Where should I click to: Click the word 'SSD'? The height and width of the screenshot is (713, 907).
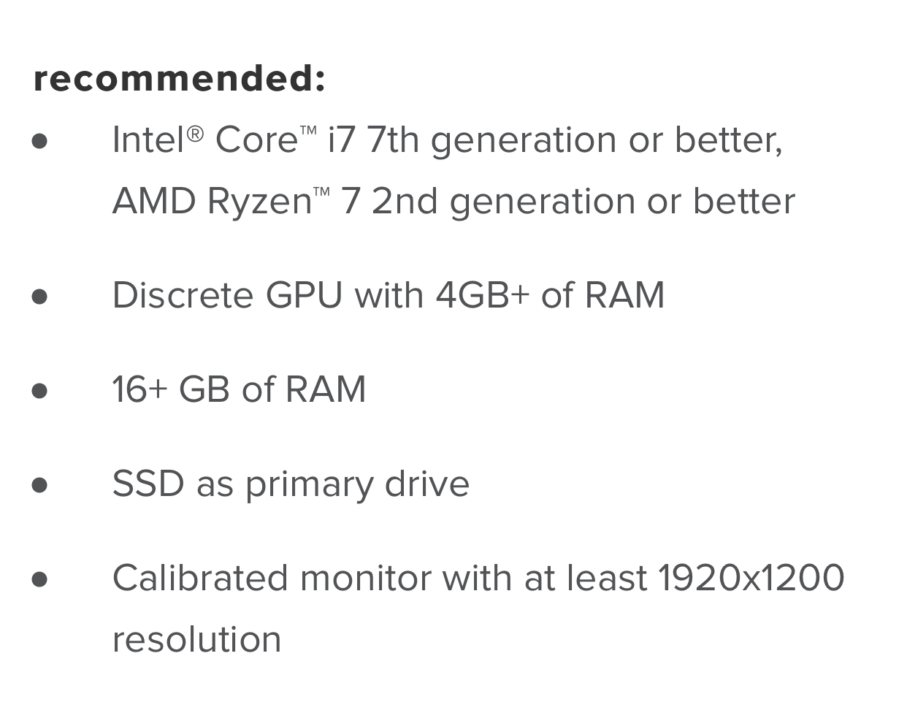148,484
